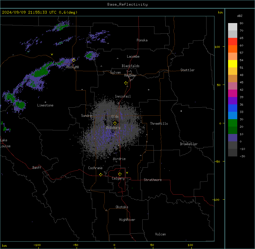The image size is (255, 249).
Task: Pick the purple 39 dBZ legend color
Action: click(x=233, y=101)
